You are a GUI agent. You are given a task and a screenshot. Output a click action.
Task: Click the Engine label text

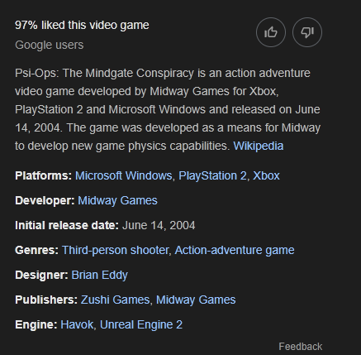[36, 324]
